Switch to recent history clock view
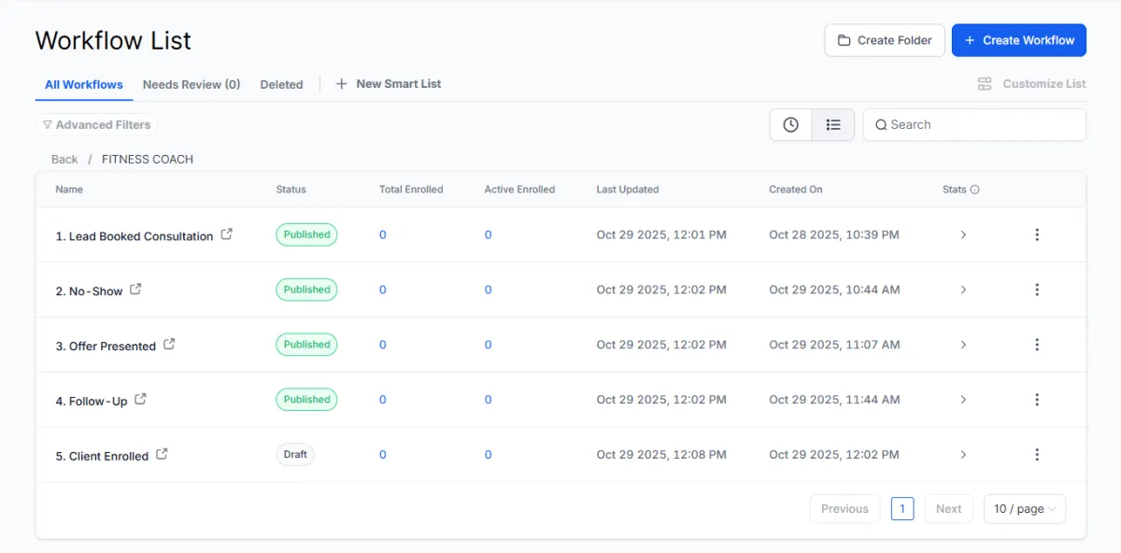Viewport: 1121px width, 553px height. tap(790, 125)
